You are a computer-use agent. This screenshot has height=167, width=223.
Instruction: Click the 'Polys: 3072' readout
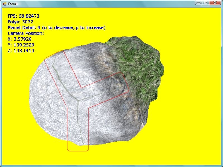click(20, 22)
